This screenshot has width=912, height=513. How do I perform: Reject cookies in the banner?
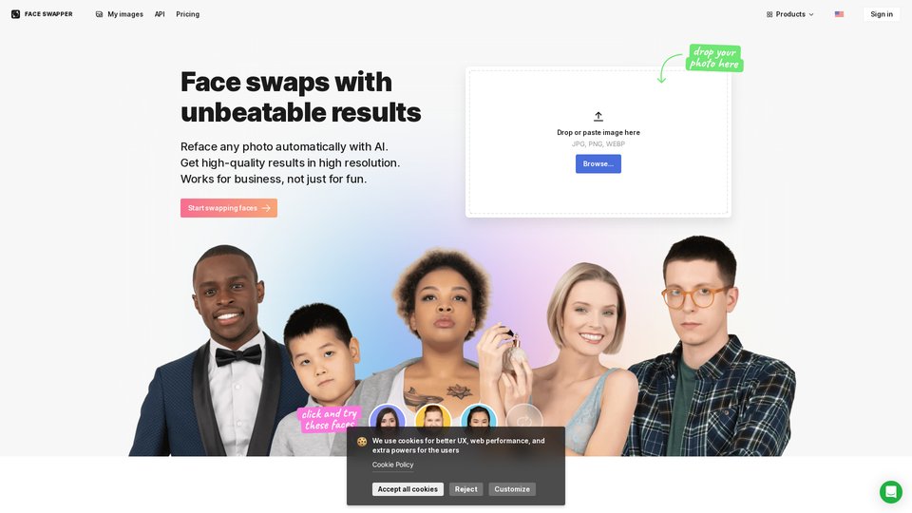click(465, 489)
